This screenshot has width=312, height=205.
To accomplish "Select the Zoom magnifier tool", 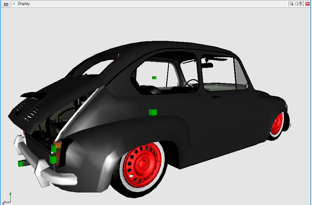I will (x=291, y=3).
